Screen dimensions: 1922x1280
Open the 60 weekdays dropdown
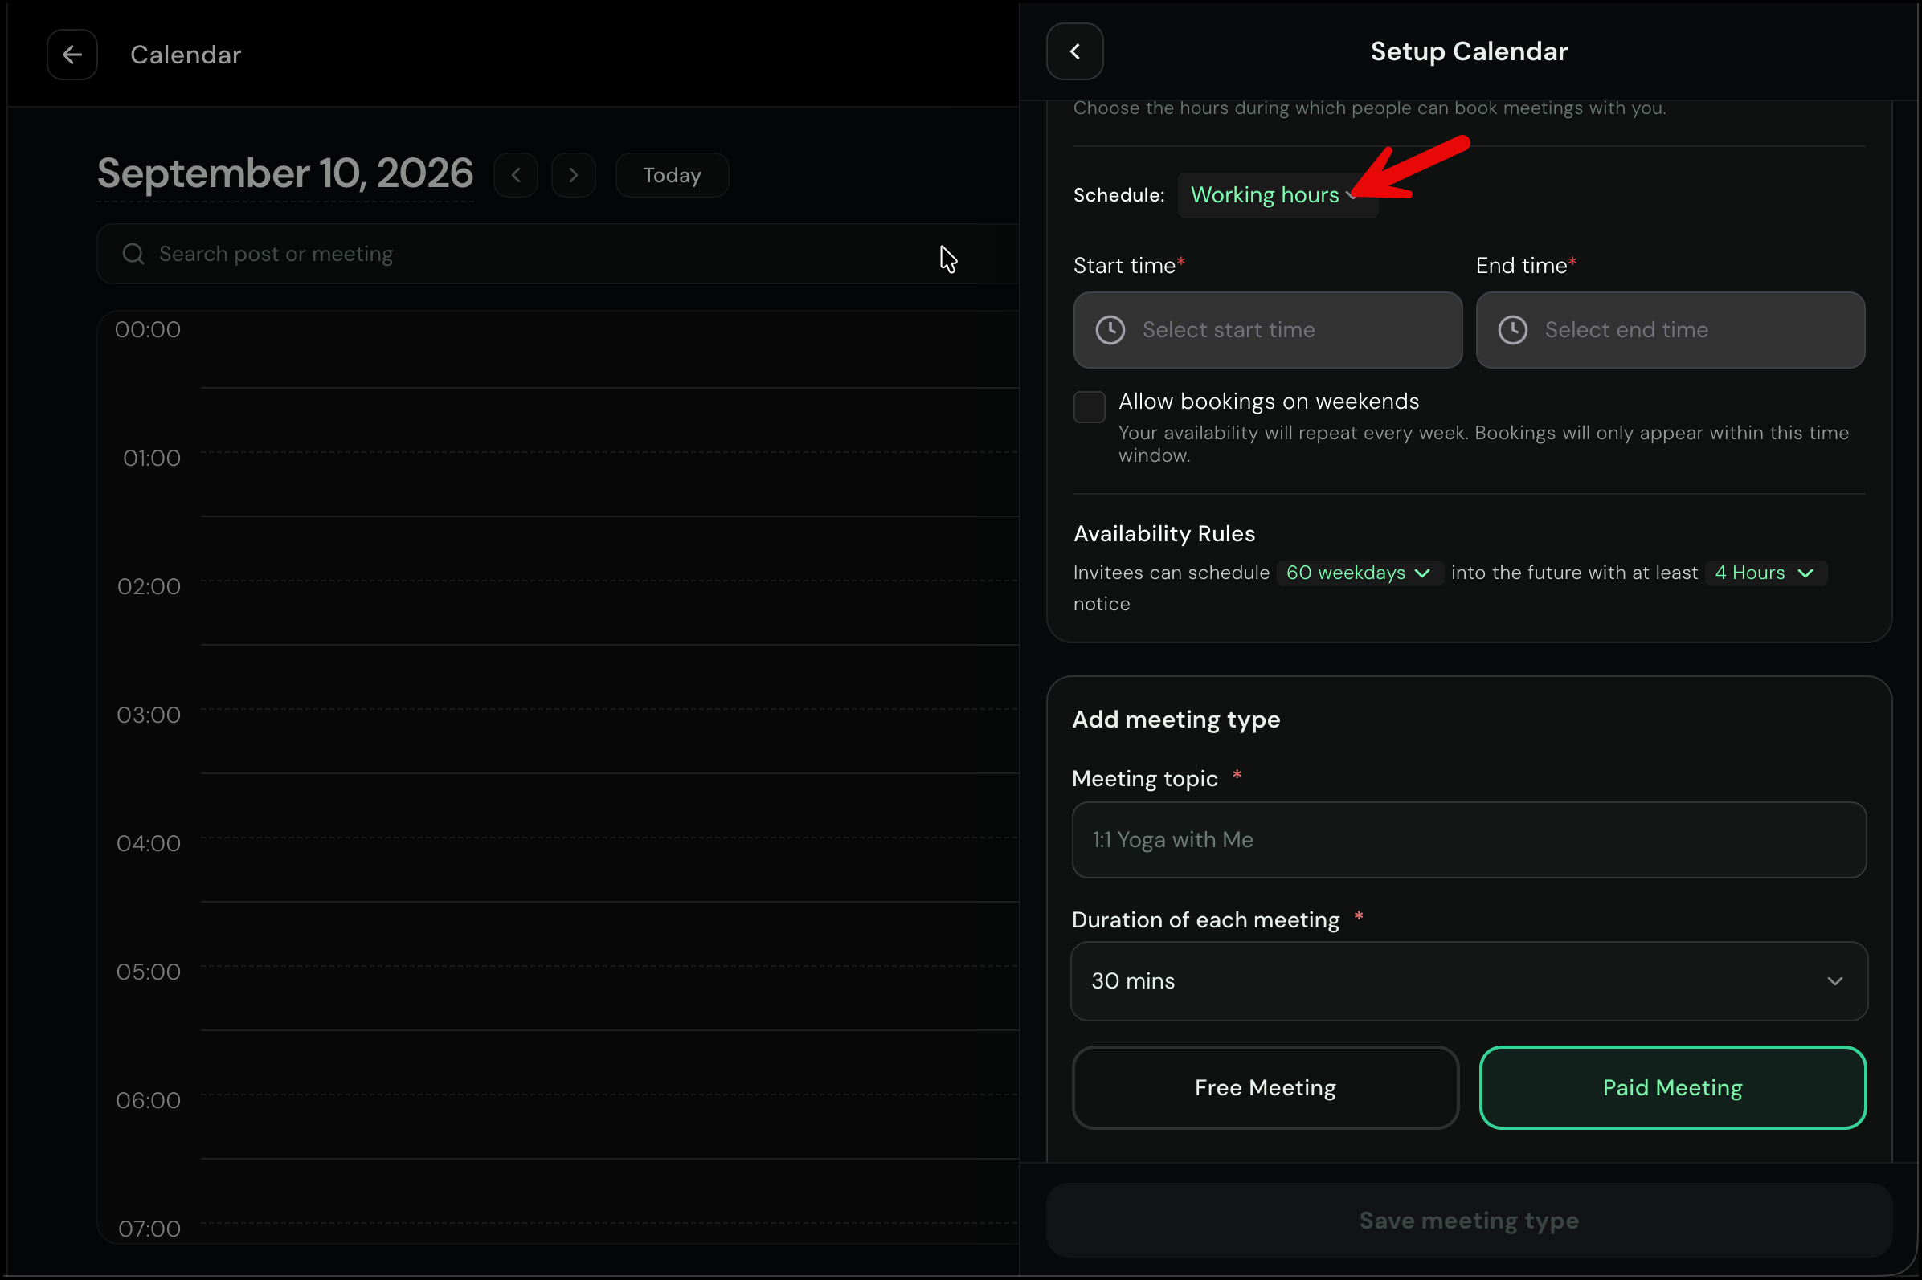click(x=1360, y=573)
